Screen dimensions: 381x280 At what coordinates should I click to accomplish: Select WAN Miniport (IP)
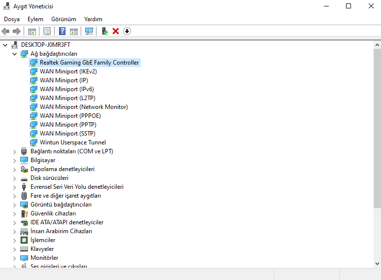coord(64,80)
